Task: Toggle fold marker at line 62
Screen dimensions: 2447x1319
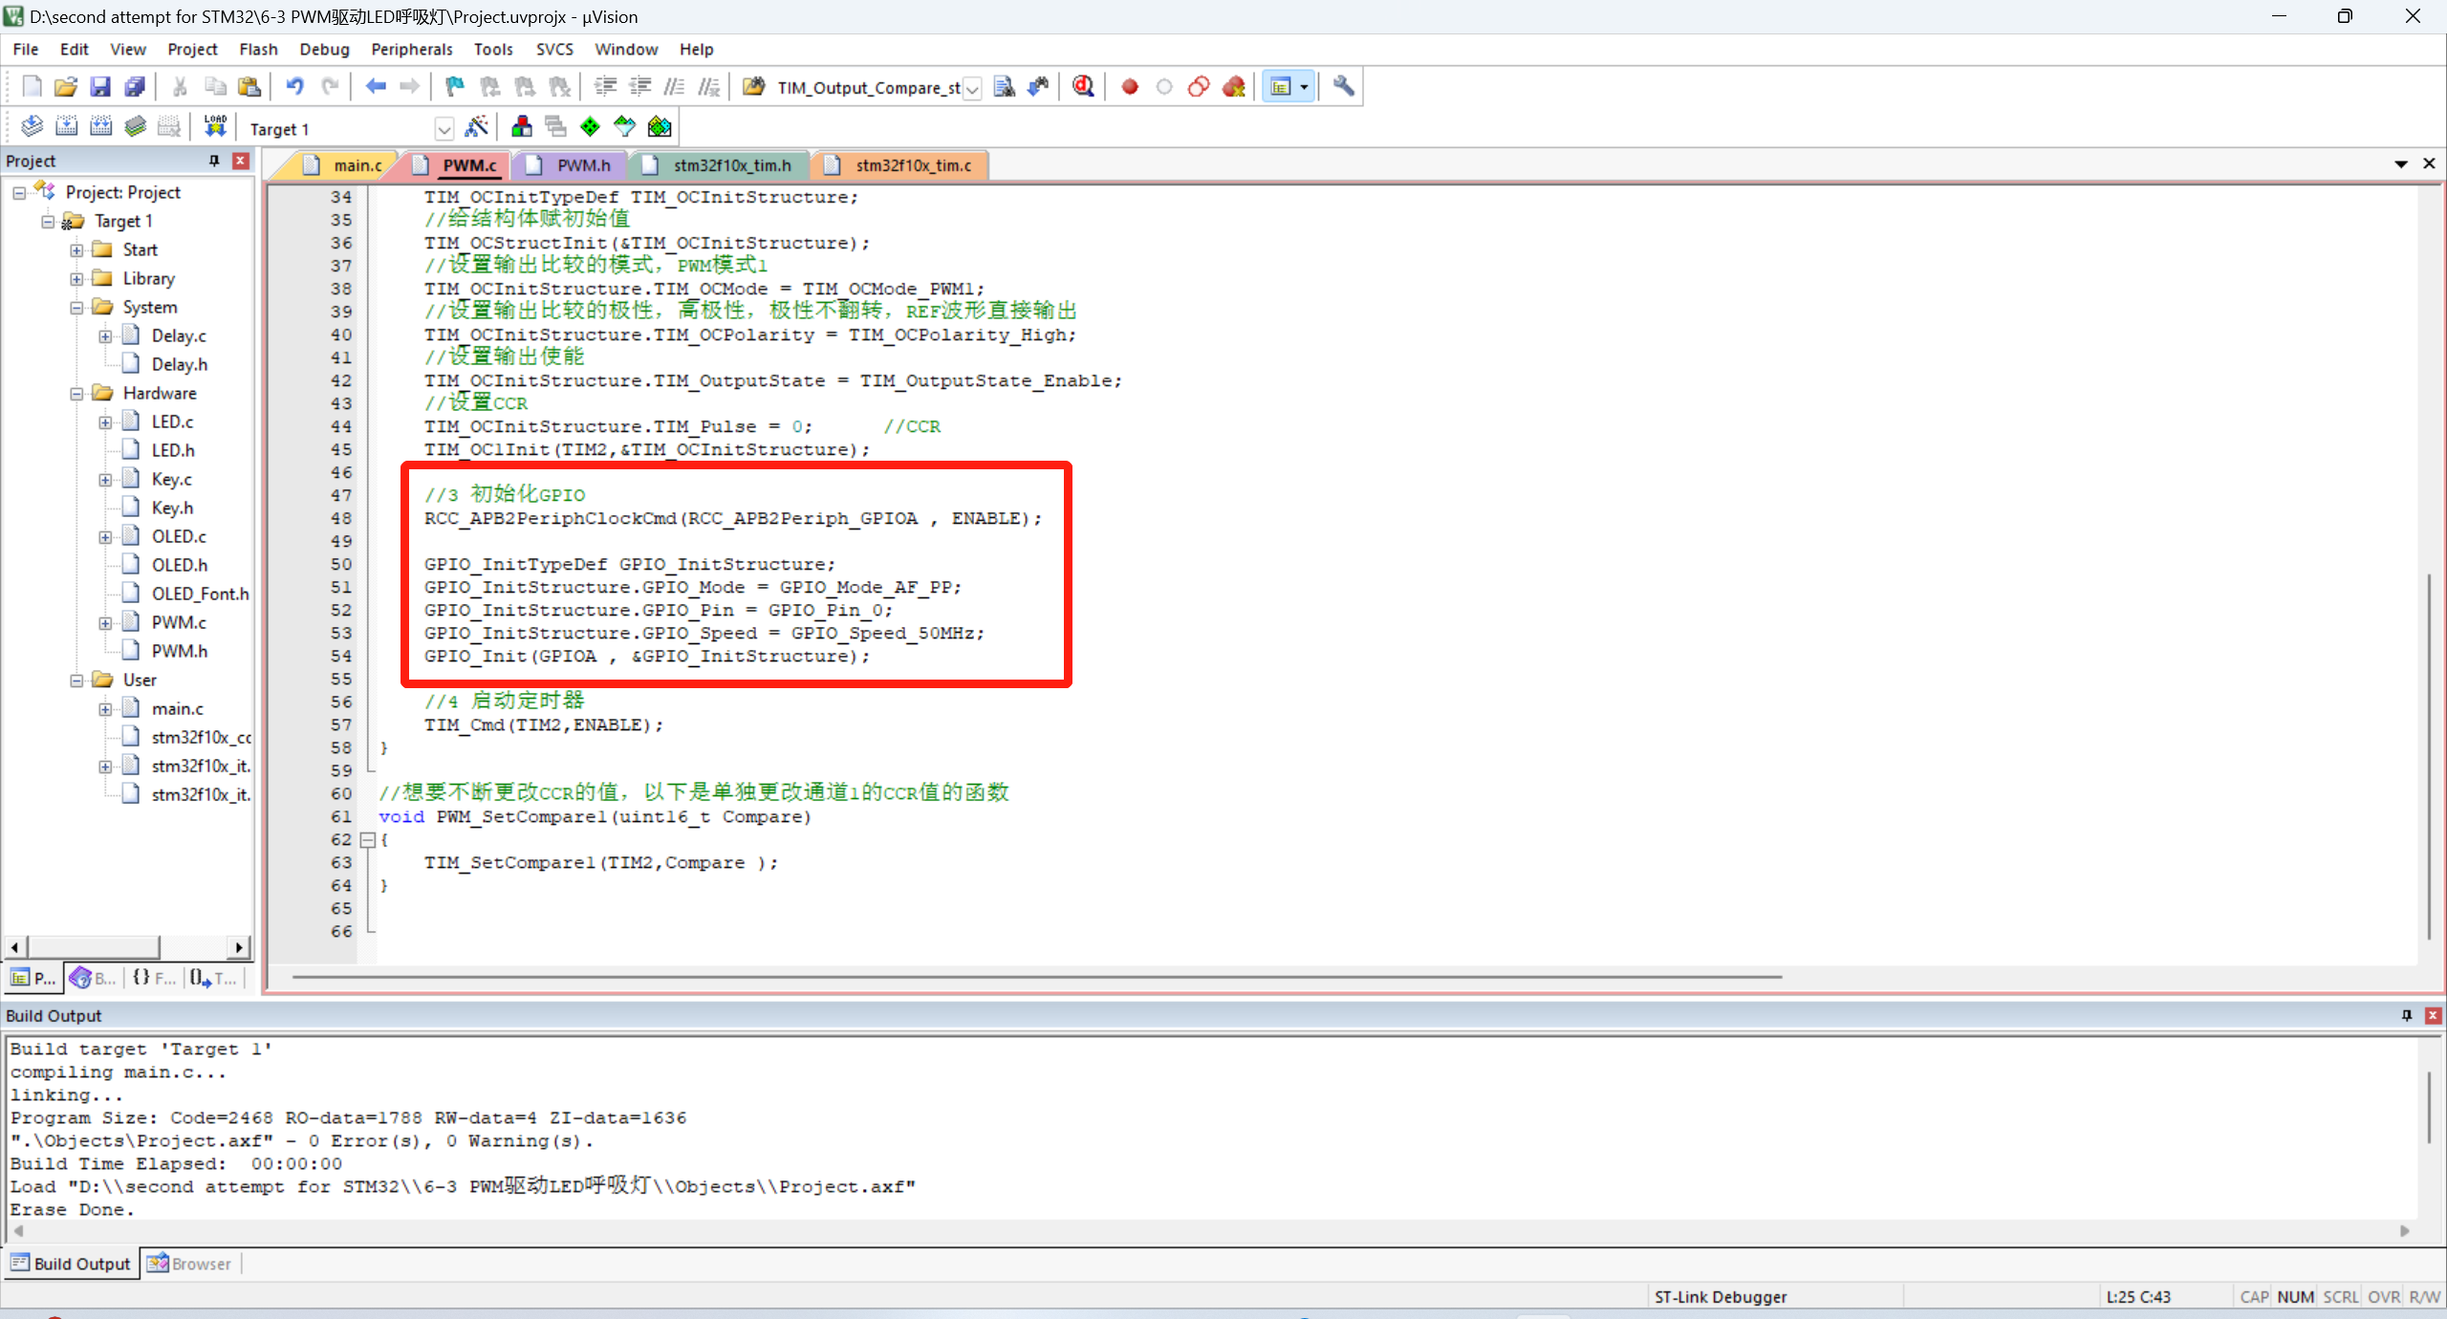Action: click(x=367, y=840)
